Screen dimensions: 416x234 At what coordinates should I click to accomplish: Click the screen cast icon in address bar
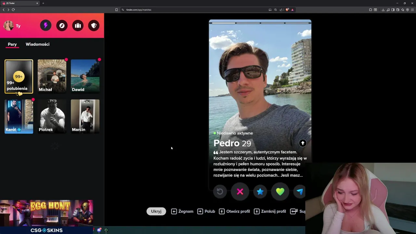click(270, 10)
